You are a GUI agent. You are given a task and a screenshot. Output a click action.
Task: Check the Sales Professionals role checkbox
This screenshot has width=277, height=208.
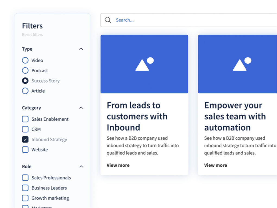point(25,178)
